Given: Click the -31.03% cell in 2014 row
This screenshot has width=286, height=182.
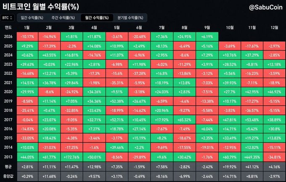Looking at the screenshot, I should point(49,148).
